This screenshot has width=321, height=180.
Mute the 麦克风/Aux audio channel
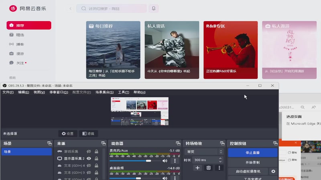[165, 161]
